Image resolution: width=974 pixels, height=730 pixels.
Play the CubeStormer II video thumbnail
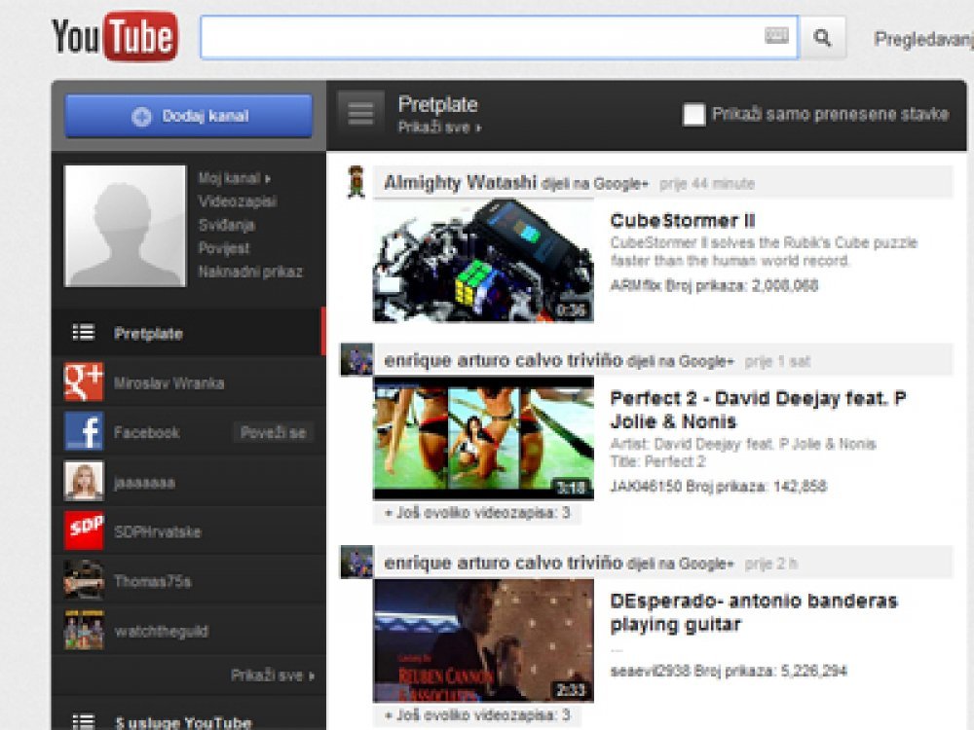tap(483, 261)
